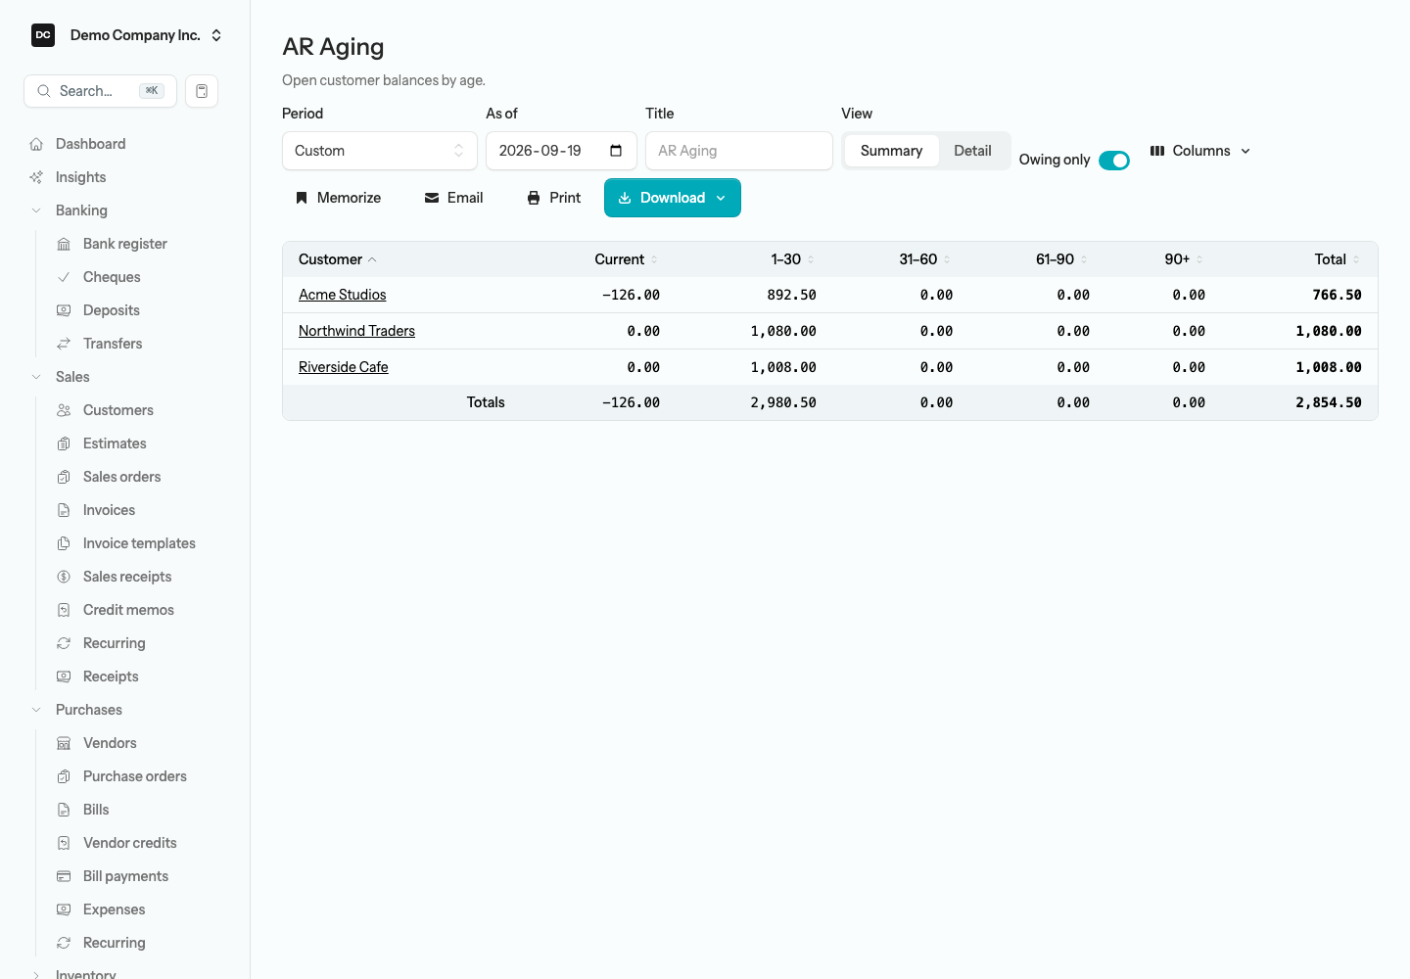The width and height of the screenshot is (1410, 979).
Task: Sort by the 90+ column header
Action: click(1184, 259)
